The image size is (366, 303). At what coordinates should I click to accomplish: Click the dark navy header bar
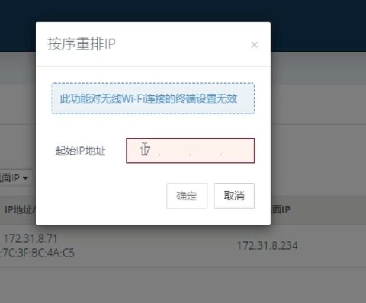[183, 11]
